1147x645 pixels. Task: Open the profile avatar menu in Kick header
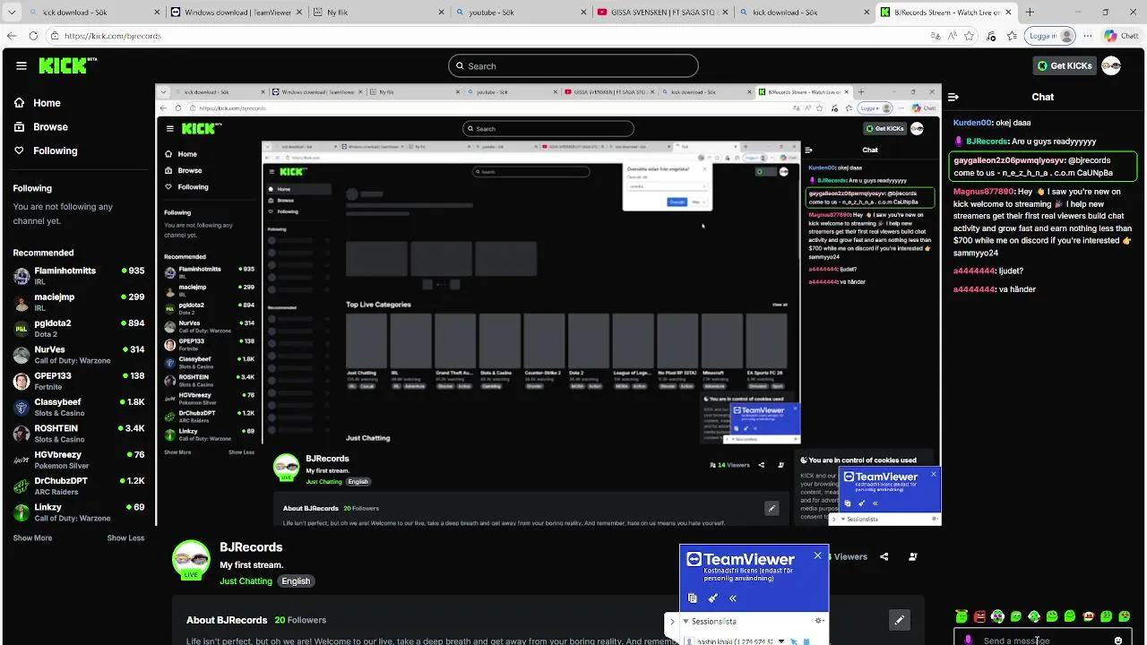click(1111, 65)
